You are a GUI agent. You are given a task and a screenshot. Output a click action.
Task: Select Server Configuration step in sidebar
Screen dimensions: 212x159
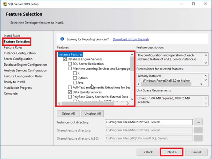pos(18,59)
